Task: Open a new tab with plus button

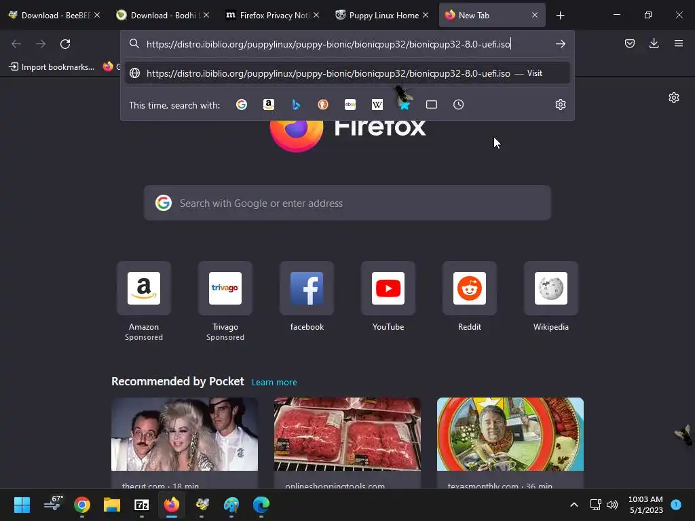Action: point(560,16)
